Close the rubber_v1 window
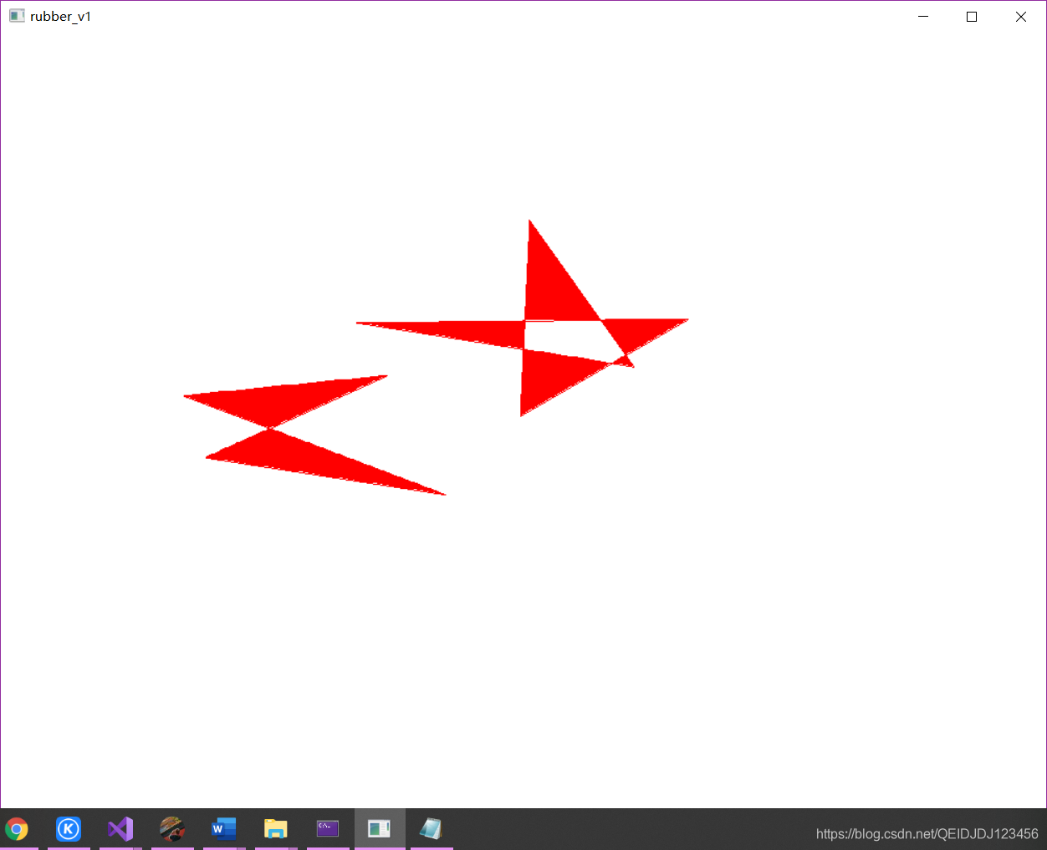 (1021, 17)
